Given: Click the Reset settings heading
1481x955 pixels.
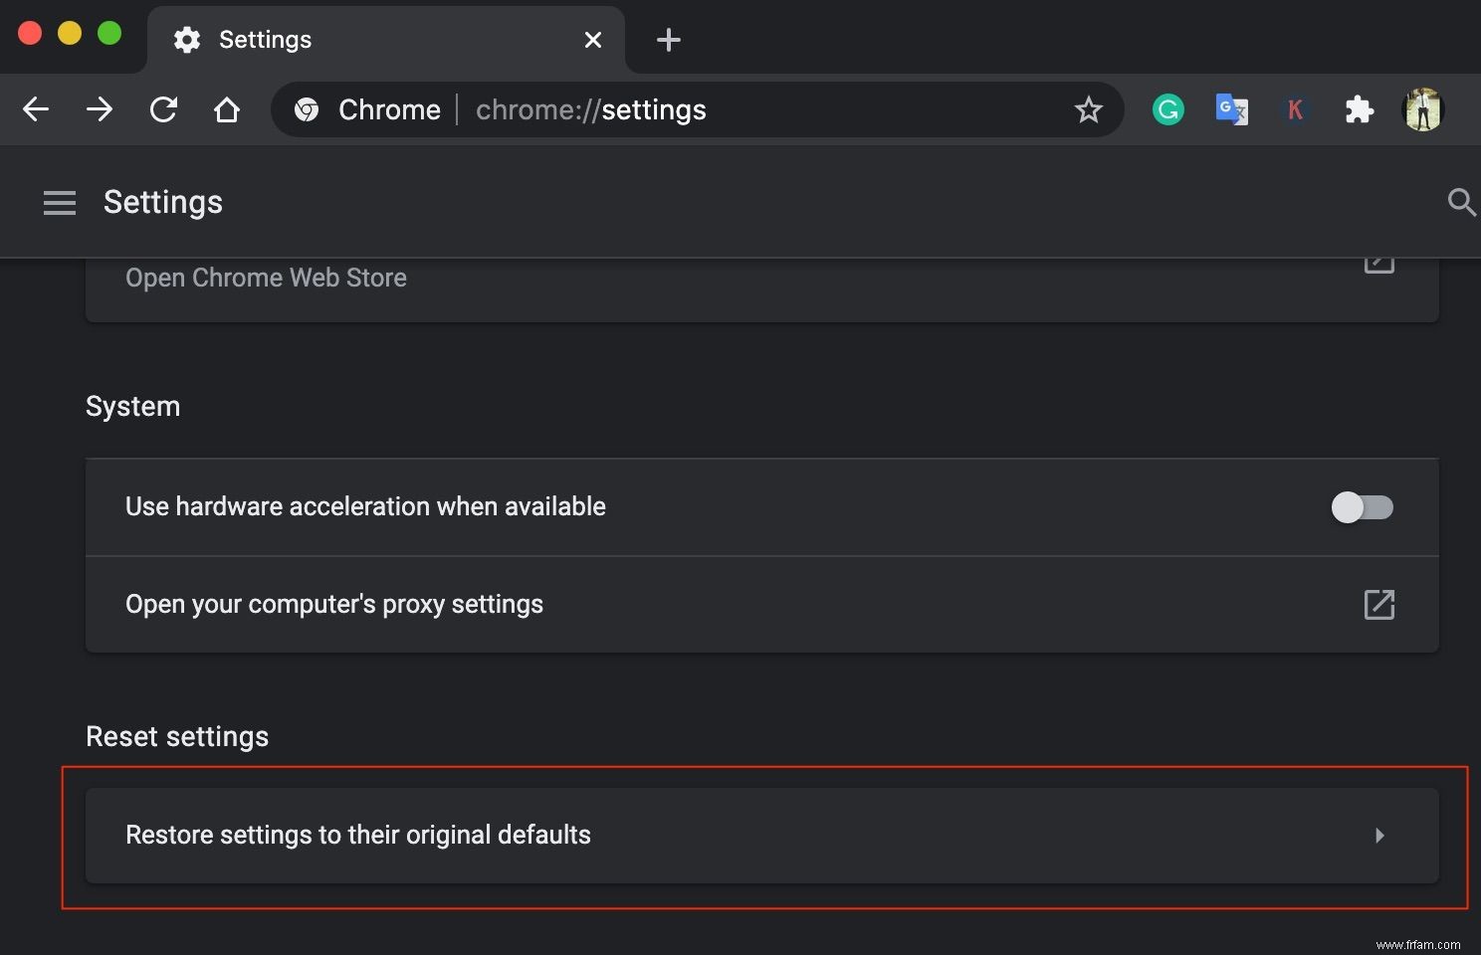Looking at the screenshot, I should (x=177, y=736).
